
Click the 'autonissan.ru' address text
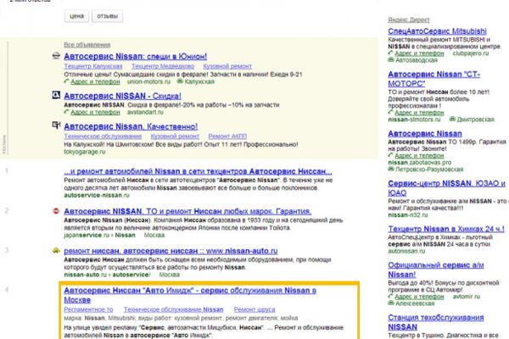pyautogui.click(x=406, y=251)
